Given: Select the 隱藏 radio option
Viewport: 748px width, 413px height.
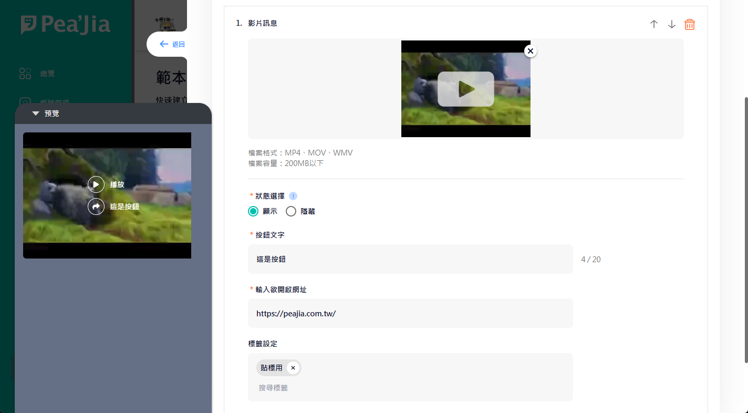Looking at the screenshot, I should click(x=291, y=211).
